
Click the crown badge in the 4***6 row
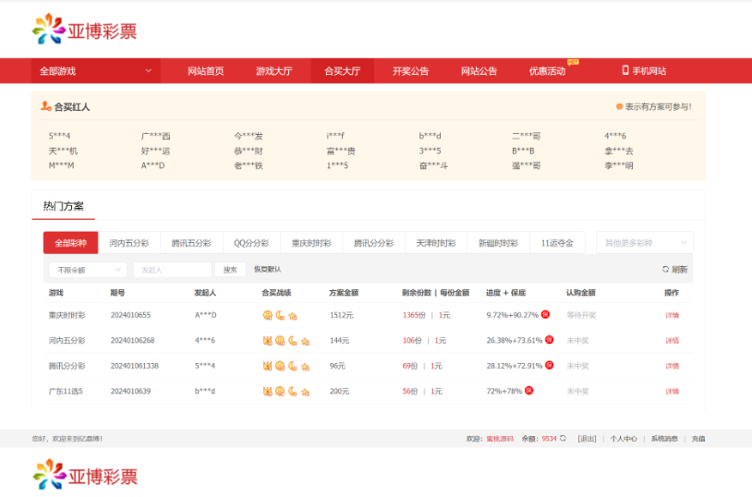[268, 341]
